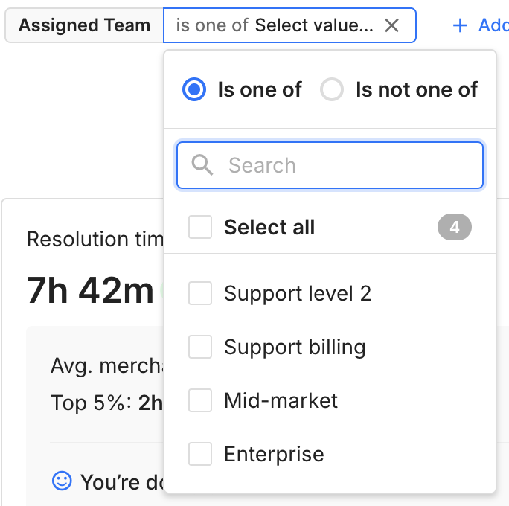Click the magnifying glass search icon
Image resolution: width=509 pixels, height=506 pixels.
pos(202,164)
